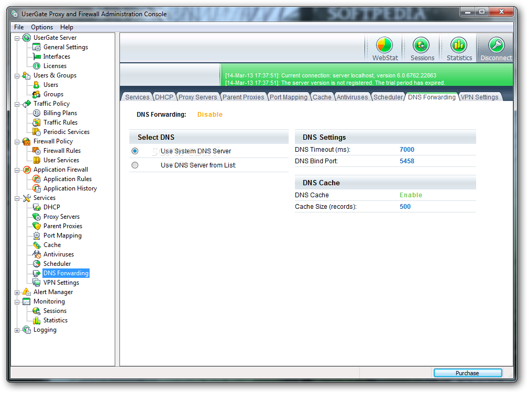Viewport: 528px width, 393px height.
Task: Open the Help menu
Action: click(67, 27)
